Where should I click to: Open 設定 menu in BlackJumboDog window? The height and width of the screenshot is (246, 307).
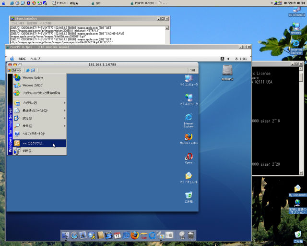32,23
